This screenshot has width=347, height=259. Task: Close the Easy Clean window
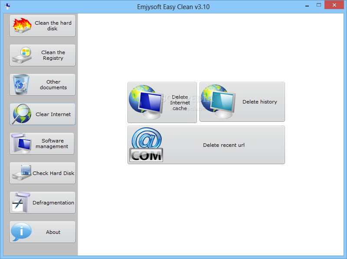pos(334,5)
